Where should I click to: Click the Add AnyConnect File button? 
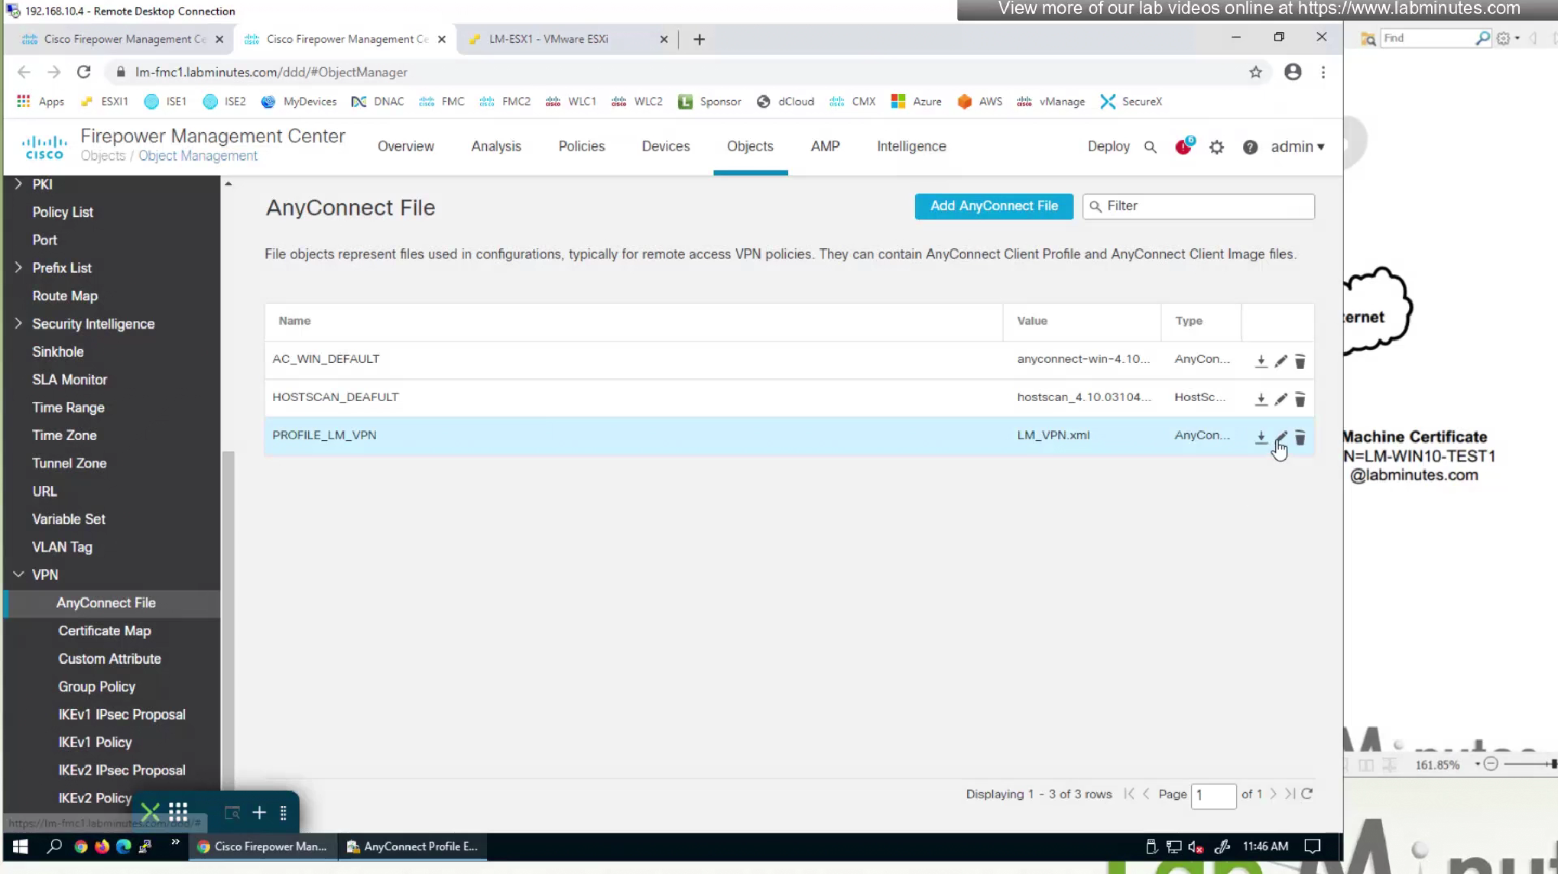point(993,206)
